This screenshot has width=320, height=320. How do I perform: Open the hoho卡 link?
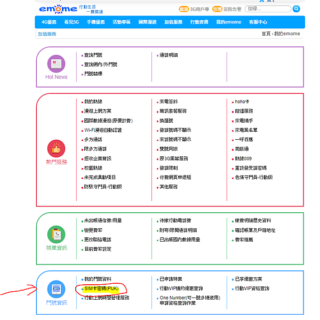pos(242,101)
